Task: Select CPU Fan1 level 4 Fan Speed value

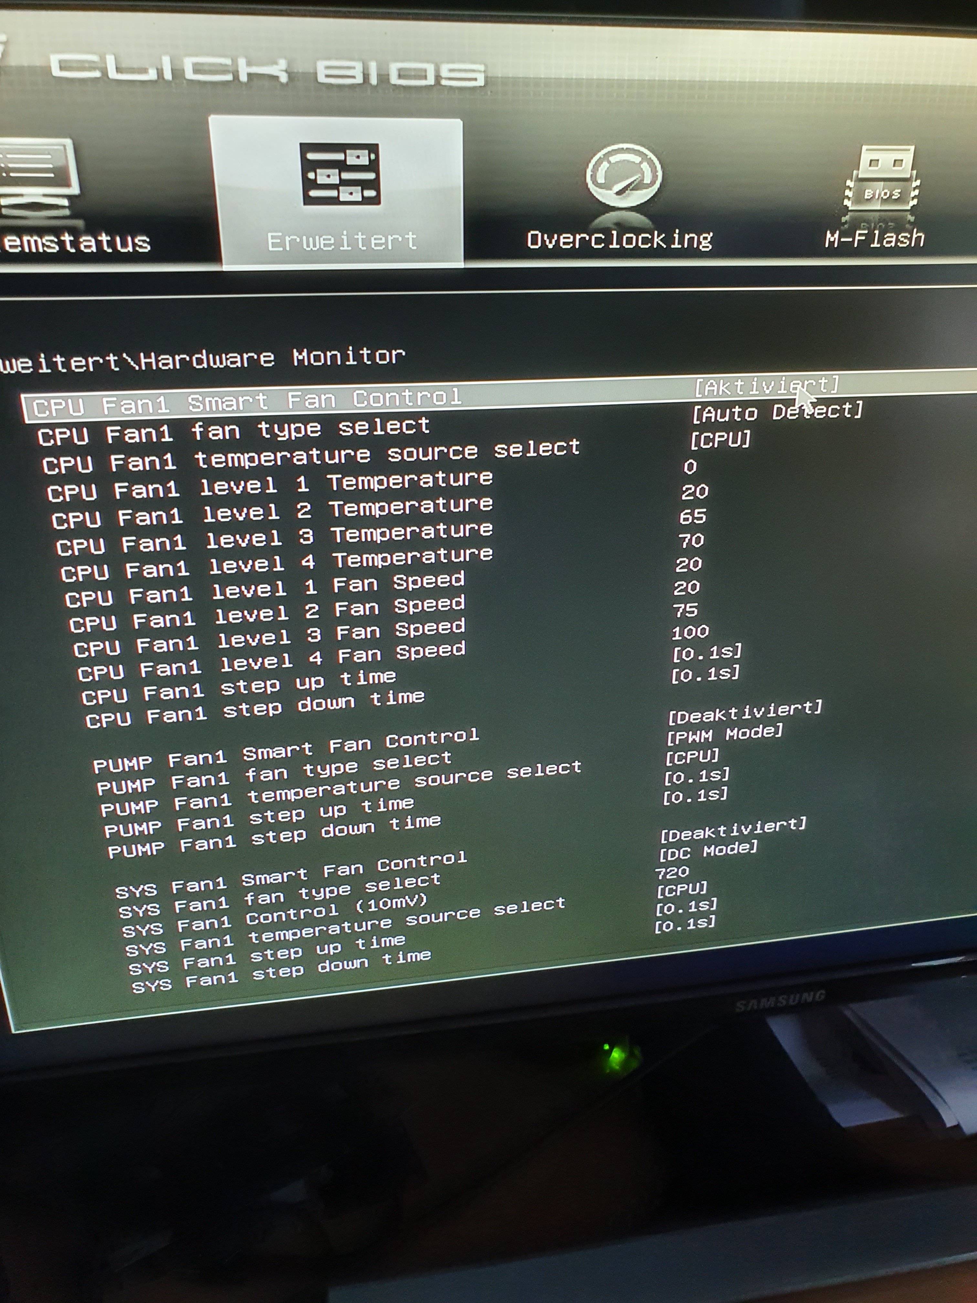Action: pos(689,633)
